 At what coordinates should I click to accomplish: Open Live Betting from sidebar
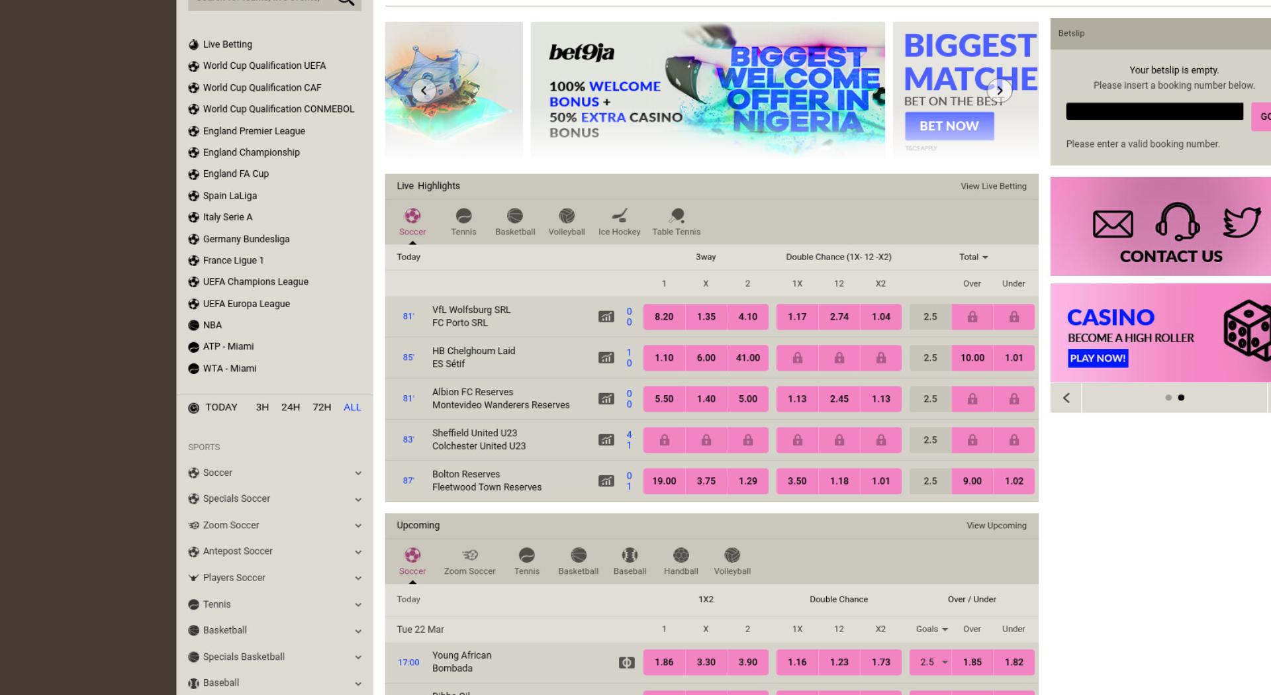pos(228,44)
